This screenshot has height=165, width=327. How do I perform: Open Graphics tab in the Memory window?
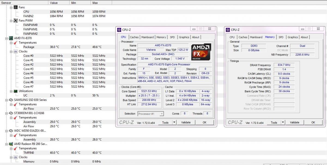[x=293, y=37]
